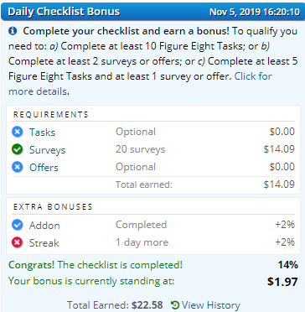Click the blue checkmark icon beside Addon
The width and height of the screenshot is (305, 312).
coord(17,225)
